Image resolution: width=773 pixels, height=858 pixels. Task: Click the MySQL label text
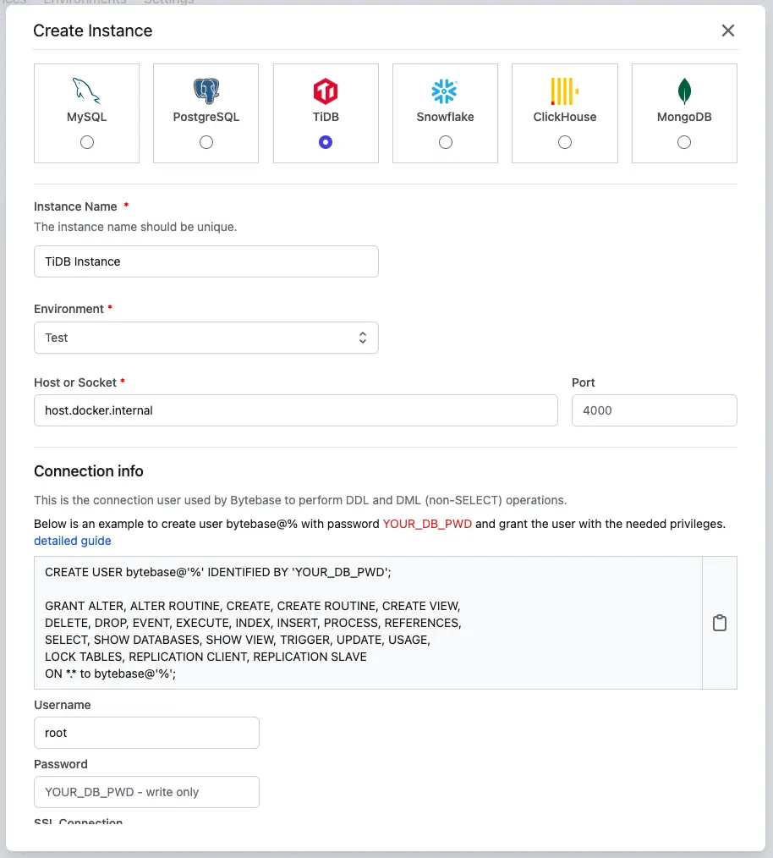click(86, 117)
